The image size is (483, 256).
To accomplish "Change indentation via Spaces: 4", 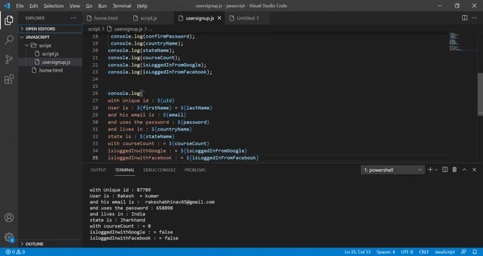I will [x=386, y=252].
